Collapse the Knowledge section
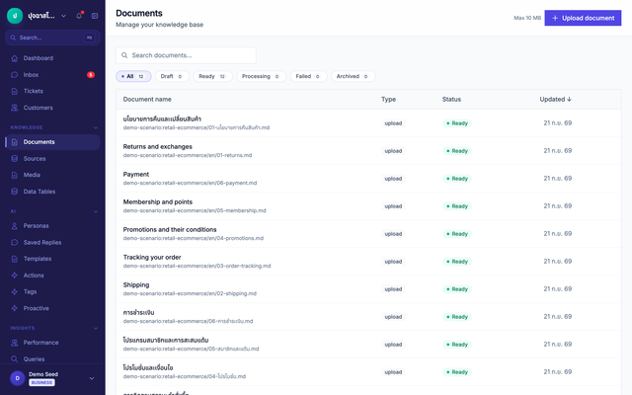 tap(96, 127)
